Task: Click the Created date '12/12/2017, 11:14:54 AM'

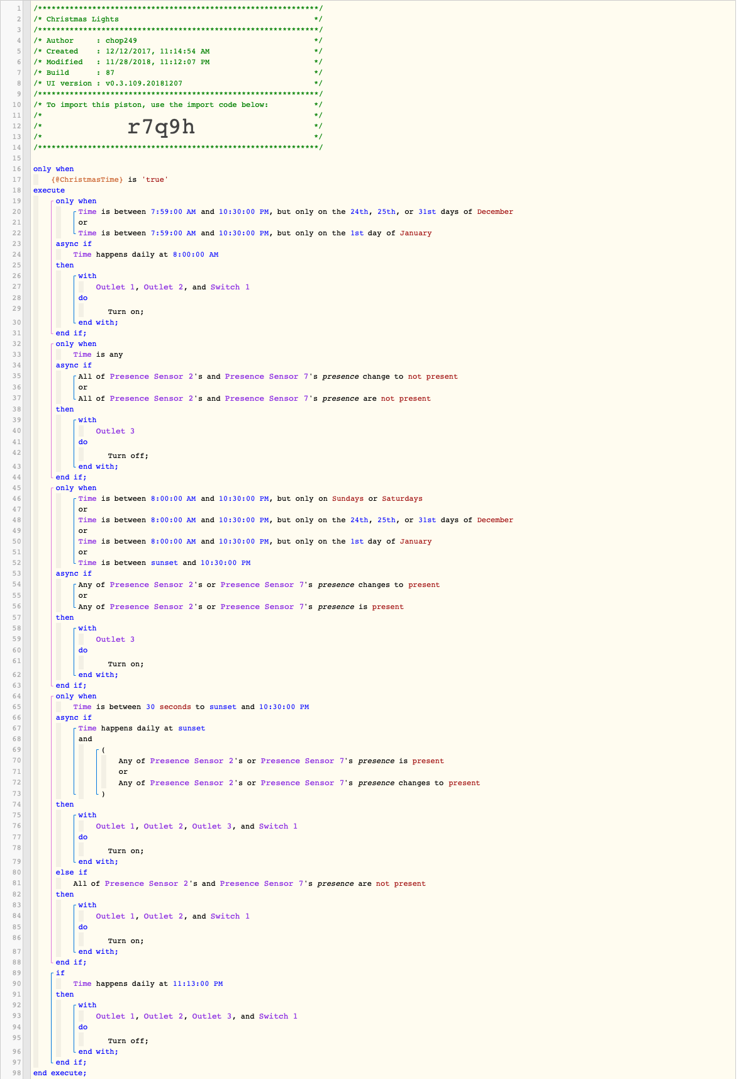Action: point(158,51)
